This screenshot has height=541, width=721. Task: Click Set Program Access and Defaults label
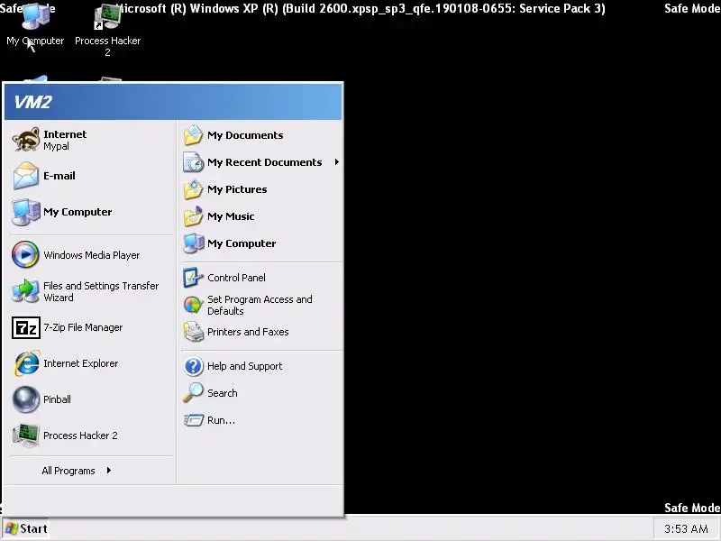point(260,305)
